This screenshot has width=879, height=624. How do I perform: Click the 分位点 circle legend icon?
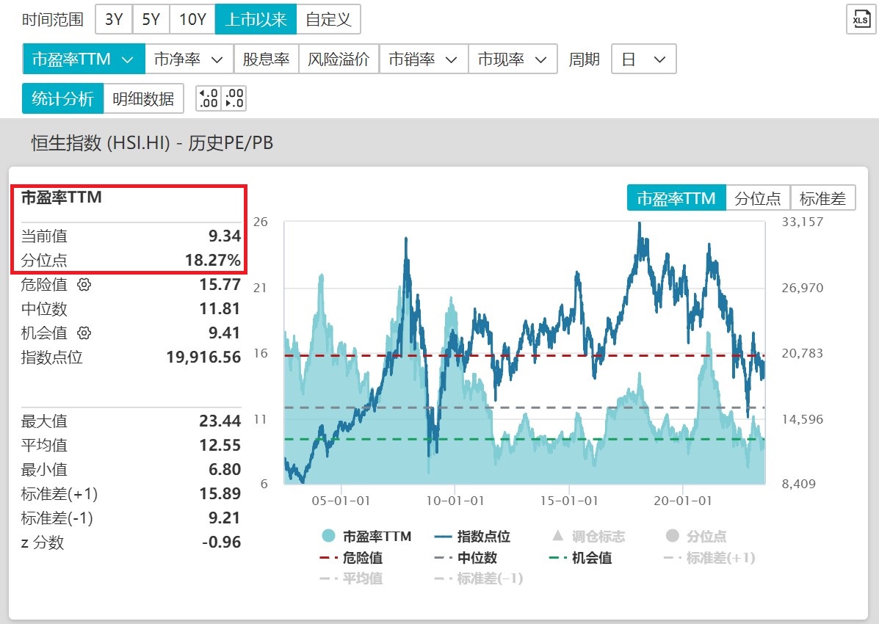(672, 536)
